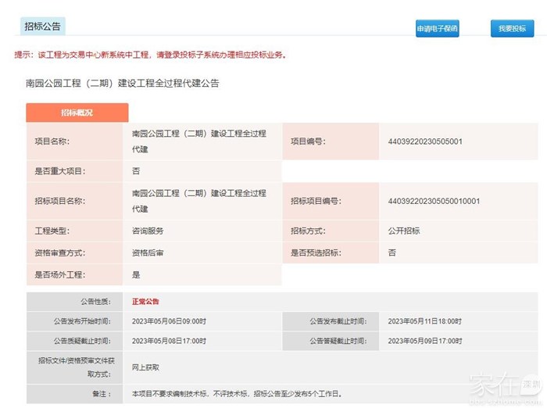Click the announcement title 南园公园工程（二期）建设工程全过程代建公告

[123, 83]
